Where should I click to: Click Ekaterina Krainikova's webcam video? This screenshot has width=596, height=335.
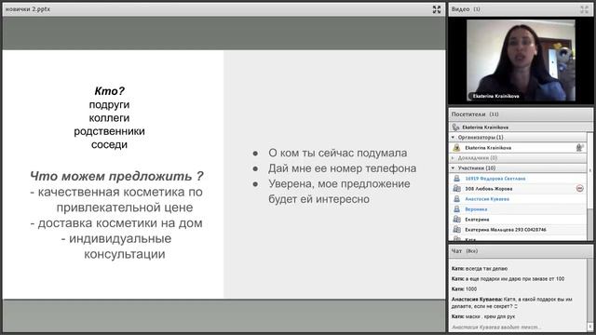(x=521, y=60)
